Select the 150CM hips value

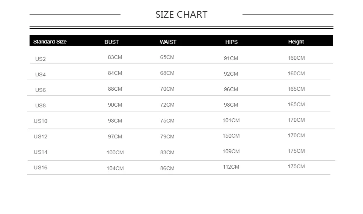tap(231, 136)
